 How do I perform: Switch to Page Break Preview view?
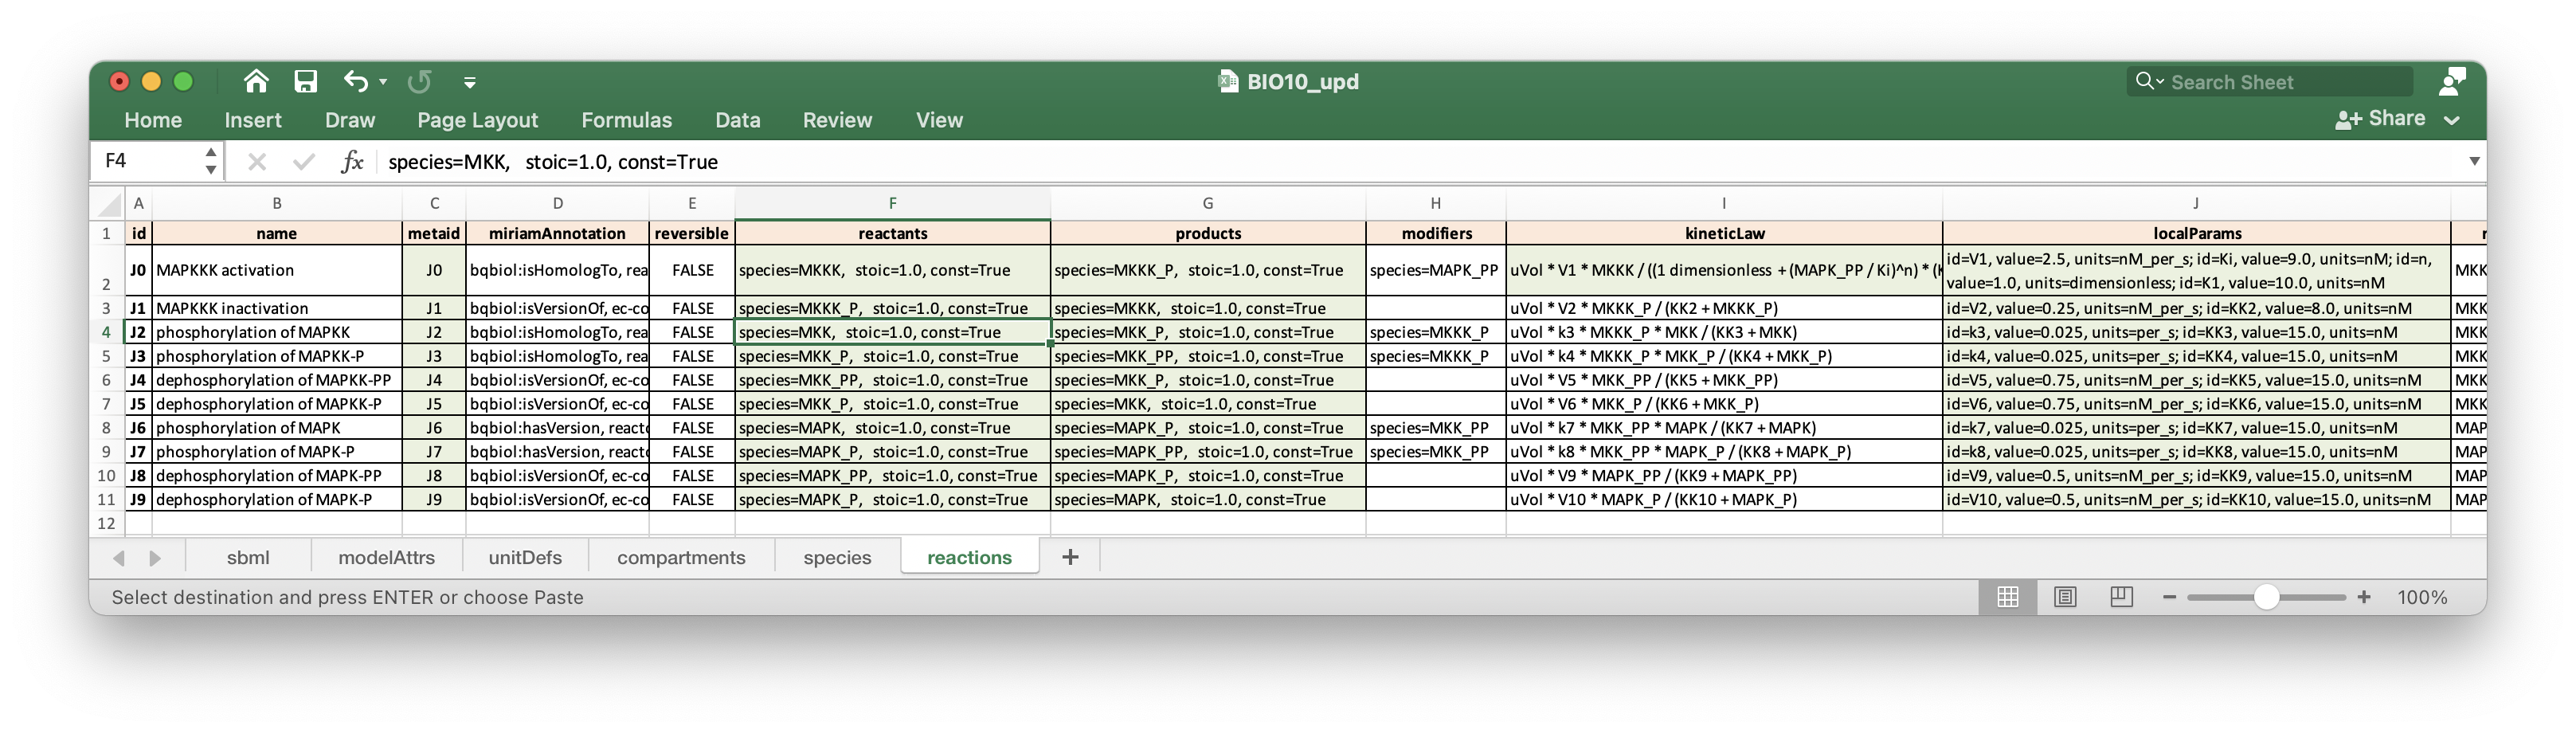[2121, 597]
